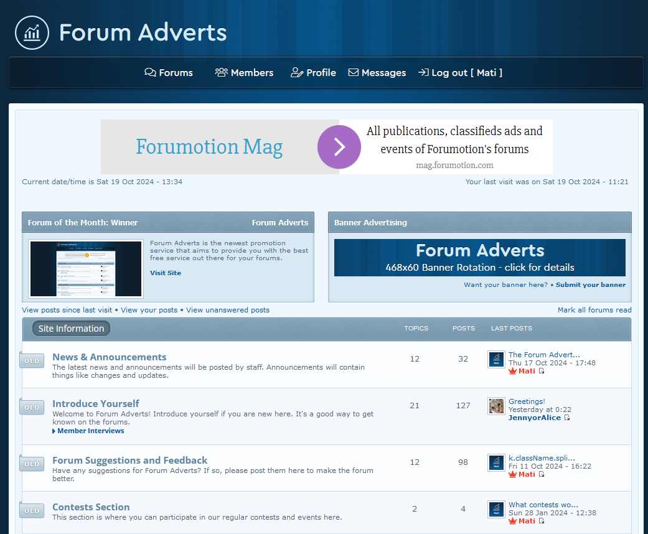Click the Forum Adverts logo icon

click(x=32, y=32)
